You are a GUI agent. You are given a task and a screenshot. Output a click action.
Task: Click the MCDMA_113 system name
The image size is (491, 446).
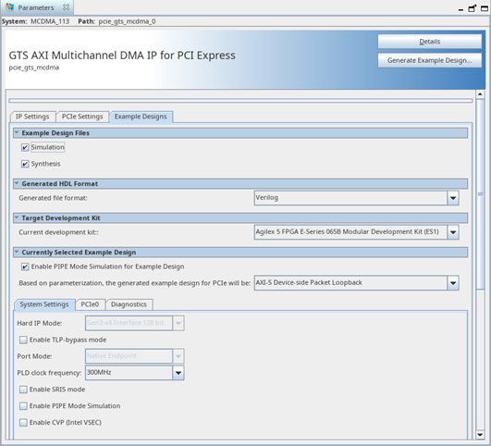pos(50,21)
